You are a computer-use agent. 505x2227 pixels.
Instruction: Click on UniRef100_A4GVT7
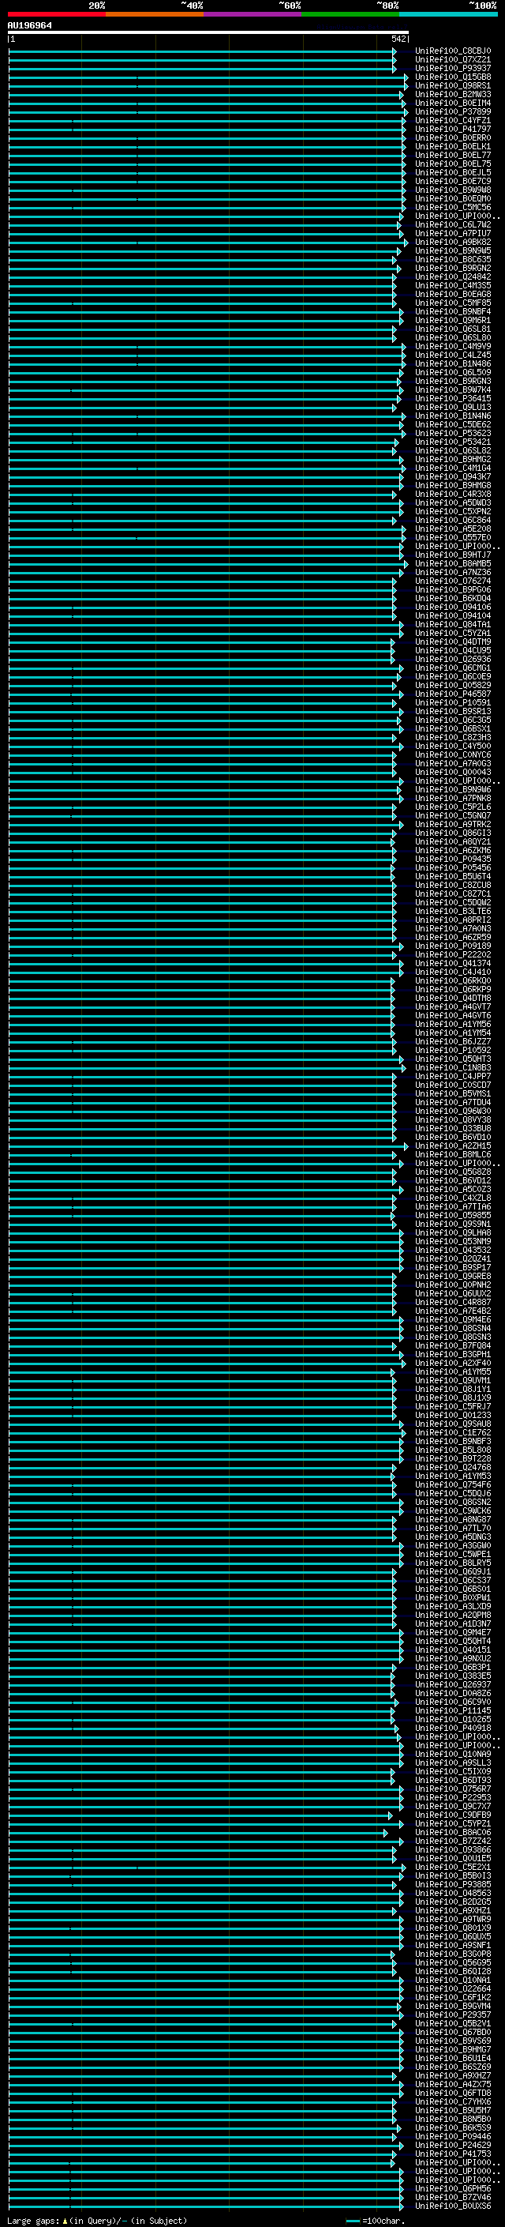(x=453, y=1006)
